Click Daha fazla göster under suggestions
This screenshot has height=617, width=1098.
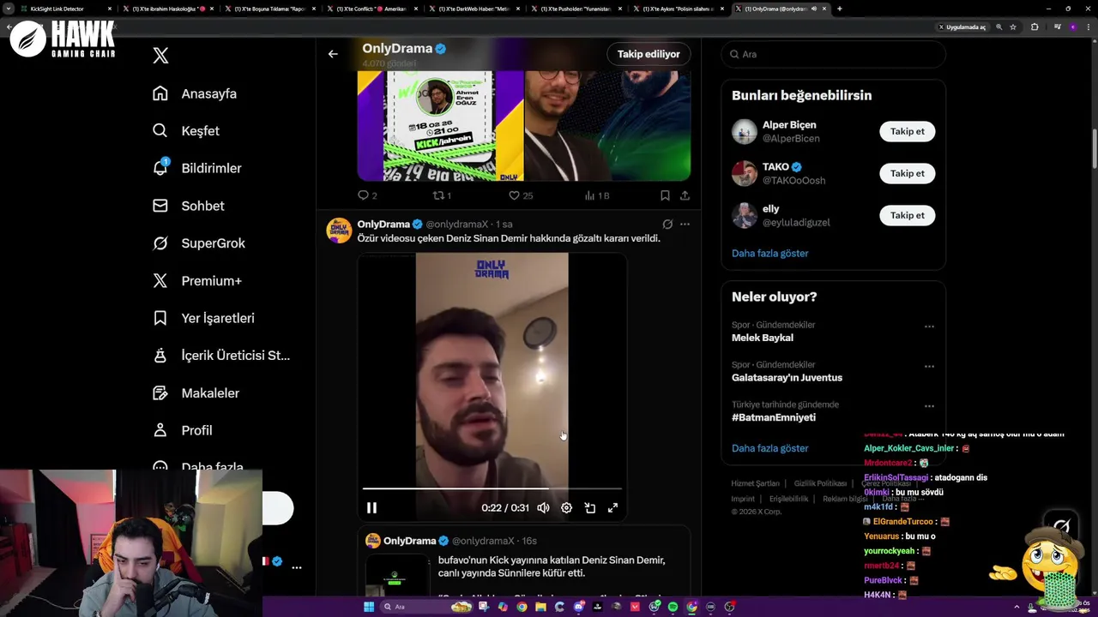[x=769, y=254]
